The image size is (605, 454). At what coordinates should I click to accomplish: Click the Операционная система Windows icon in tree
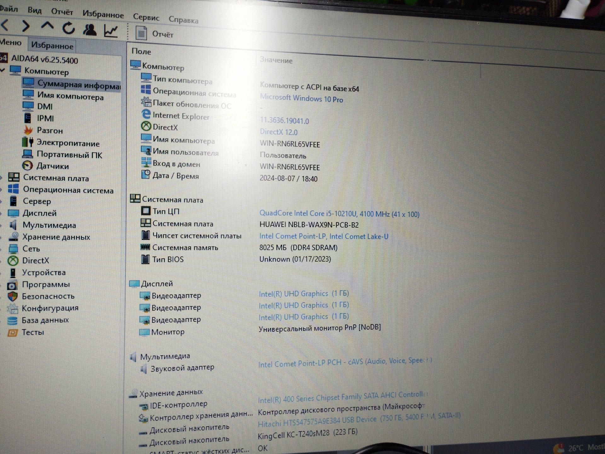(x=13, y=189)
